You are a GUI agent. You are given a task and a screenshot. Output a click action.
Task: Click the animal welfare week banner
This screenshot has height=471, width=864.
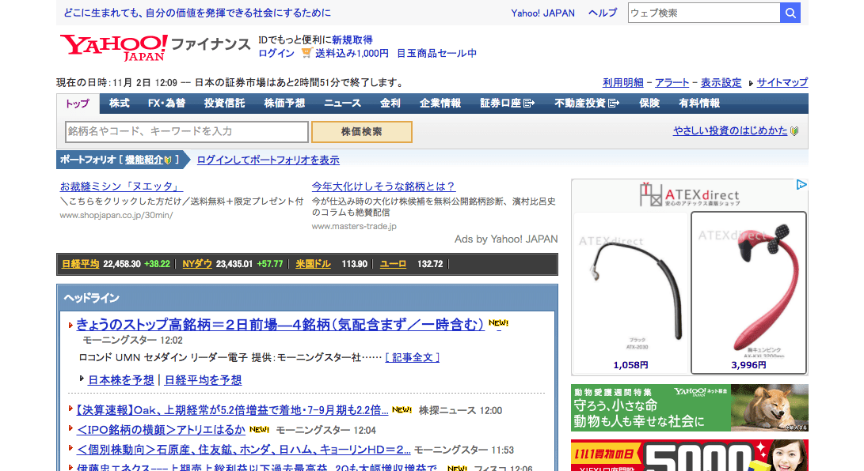pos(689,408)
